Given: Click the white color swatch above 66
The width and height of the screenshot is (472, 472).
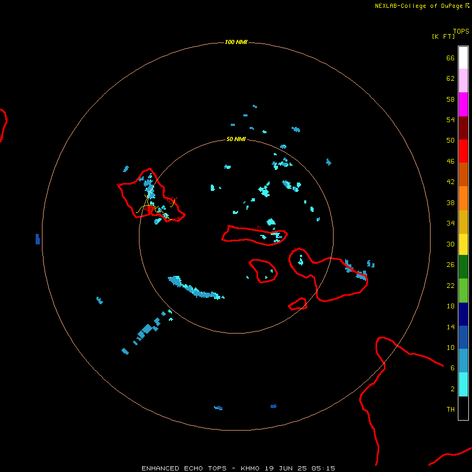Looking at the screenshot, I should [x=463, y=58].
